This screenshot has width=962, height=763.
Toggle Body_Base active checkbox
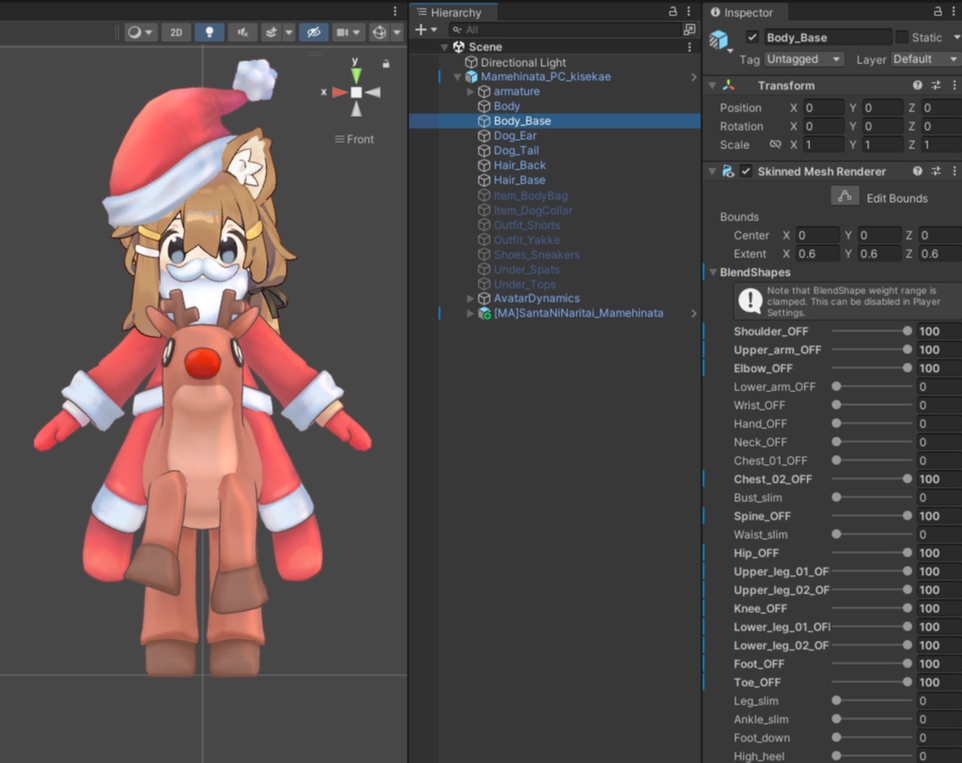tap(753, 37)
